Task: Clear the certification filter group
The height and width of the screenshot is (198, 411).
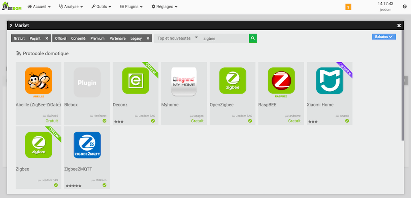Action: tap(148, 38)
